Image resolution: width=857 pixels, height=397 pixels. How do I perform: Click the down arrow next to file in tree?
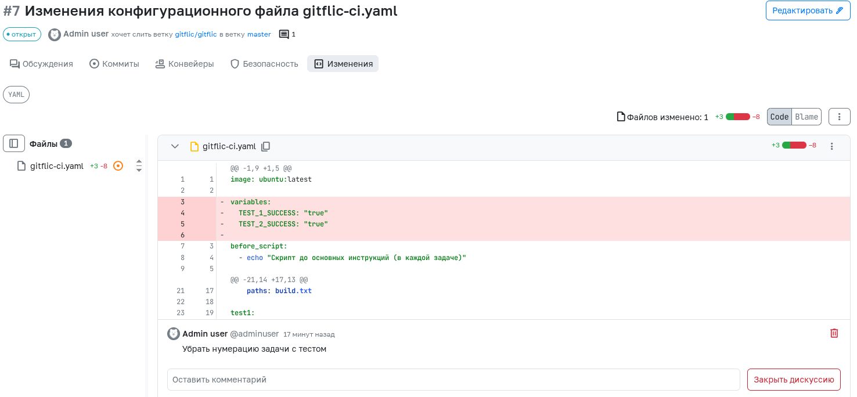tap(139, 170)
